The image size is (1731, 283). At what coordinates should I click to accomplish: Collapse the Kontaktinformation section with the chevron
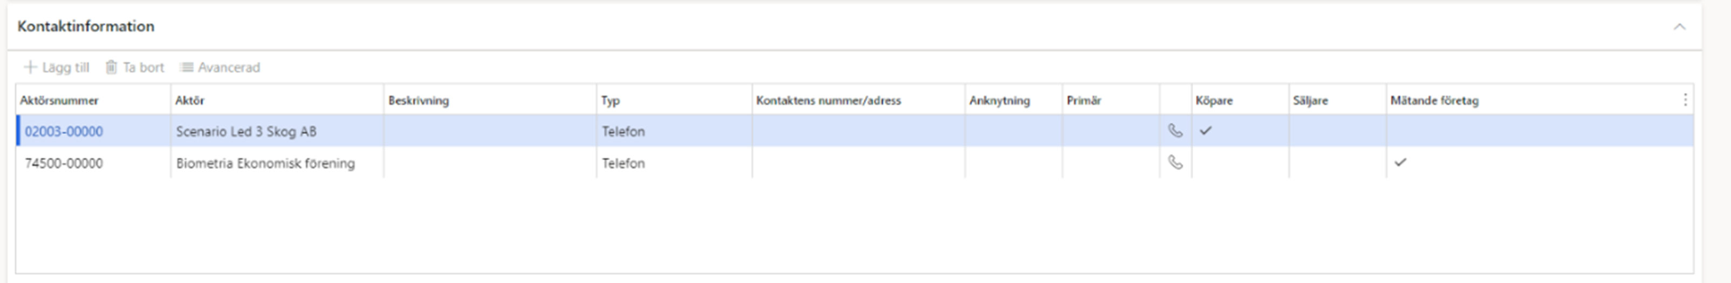pos(1679,27)
